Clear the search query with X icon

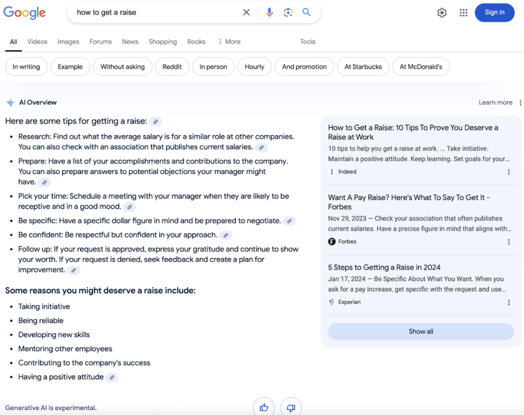pyautogui.click(x=246, y=12)
